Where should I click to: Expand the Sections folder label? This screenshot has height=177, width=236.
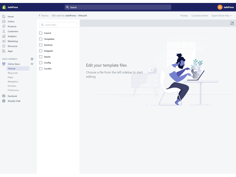(48, 45)
